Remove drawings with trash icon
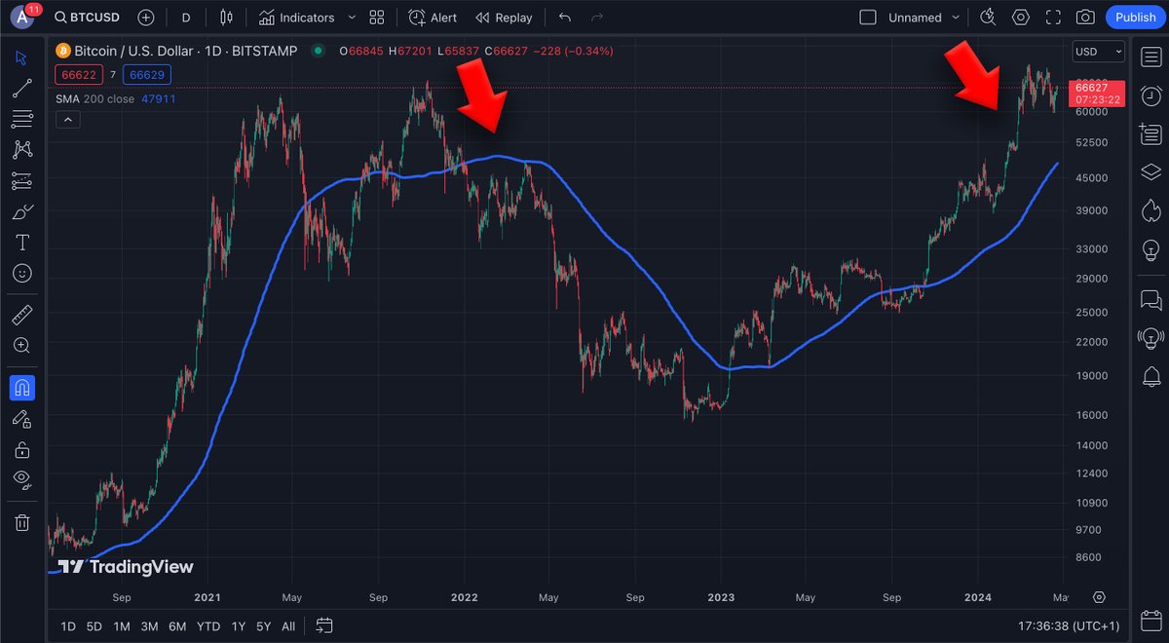The width and height of the screenshot is (1169, 643). (21, 523)
